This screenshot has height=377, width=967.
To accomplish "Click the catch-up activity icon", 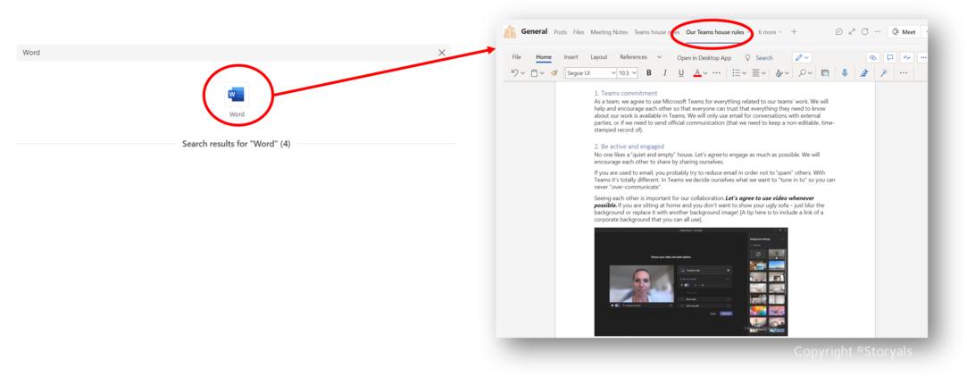I will click(906, 57).
